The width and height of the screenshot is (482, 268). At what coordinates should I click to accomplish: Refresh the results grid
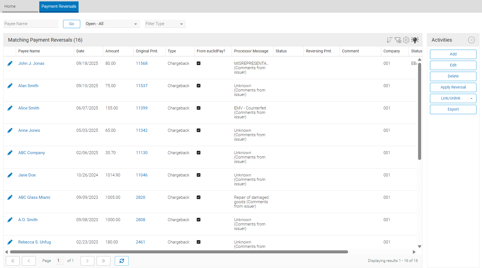(122, 261)
